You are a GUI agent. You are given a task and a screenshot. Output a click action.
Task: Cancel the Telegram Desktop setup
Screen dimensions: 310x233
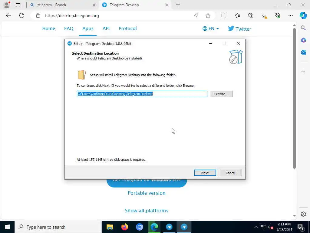click(x=230, y=173)
